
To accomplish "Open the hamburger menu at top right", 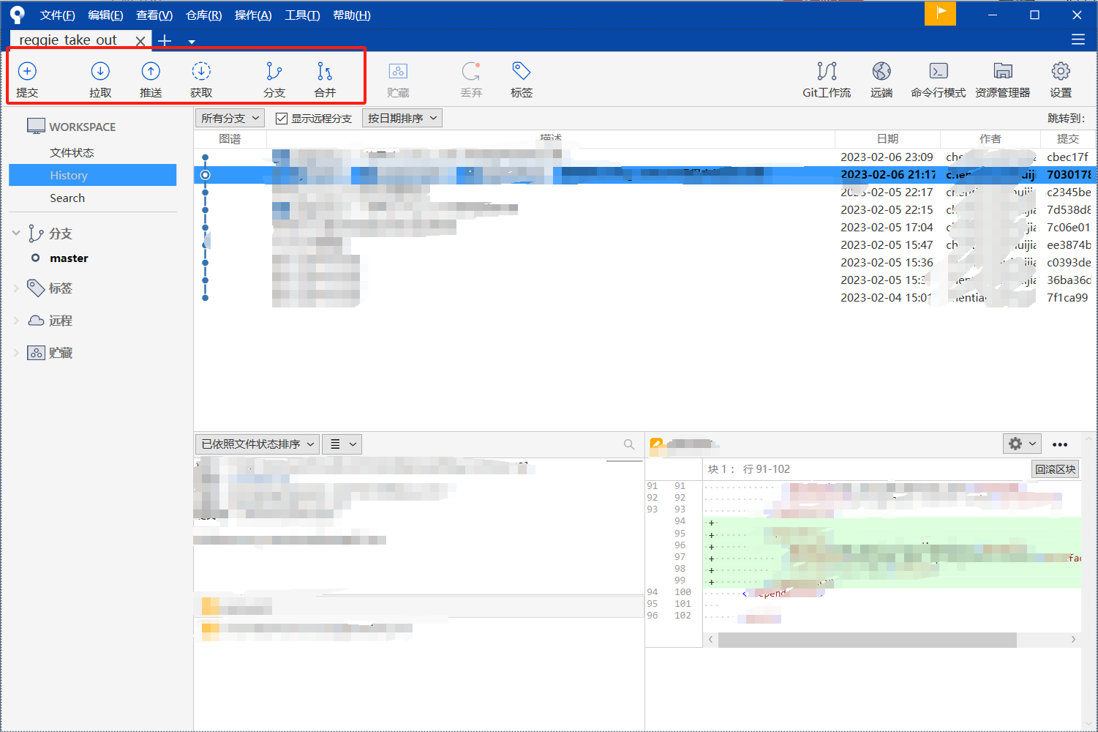I will pos(1078,40).
